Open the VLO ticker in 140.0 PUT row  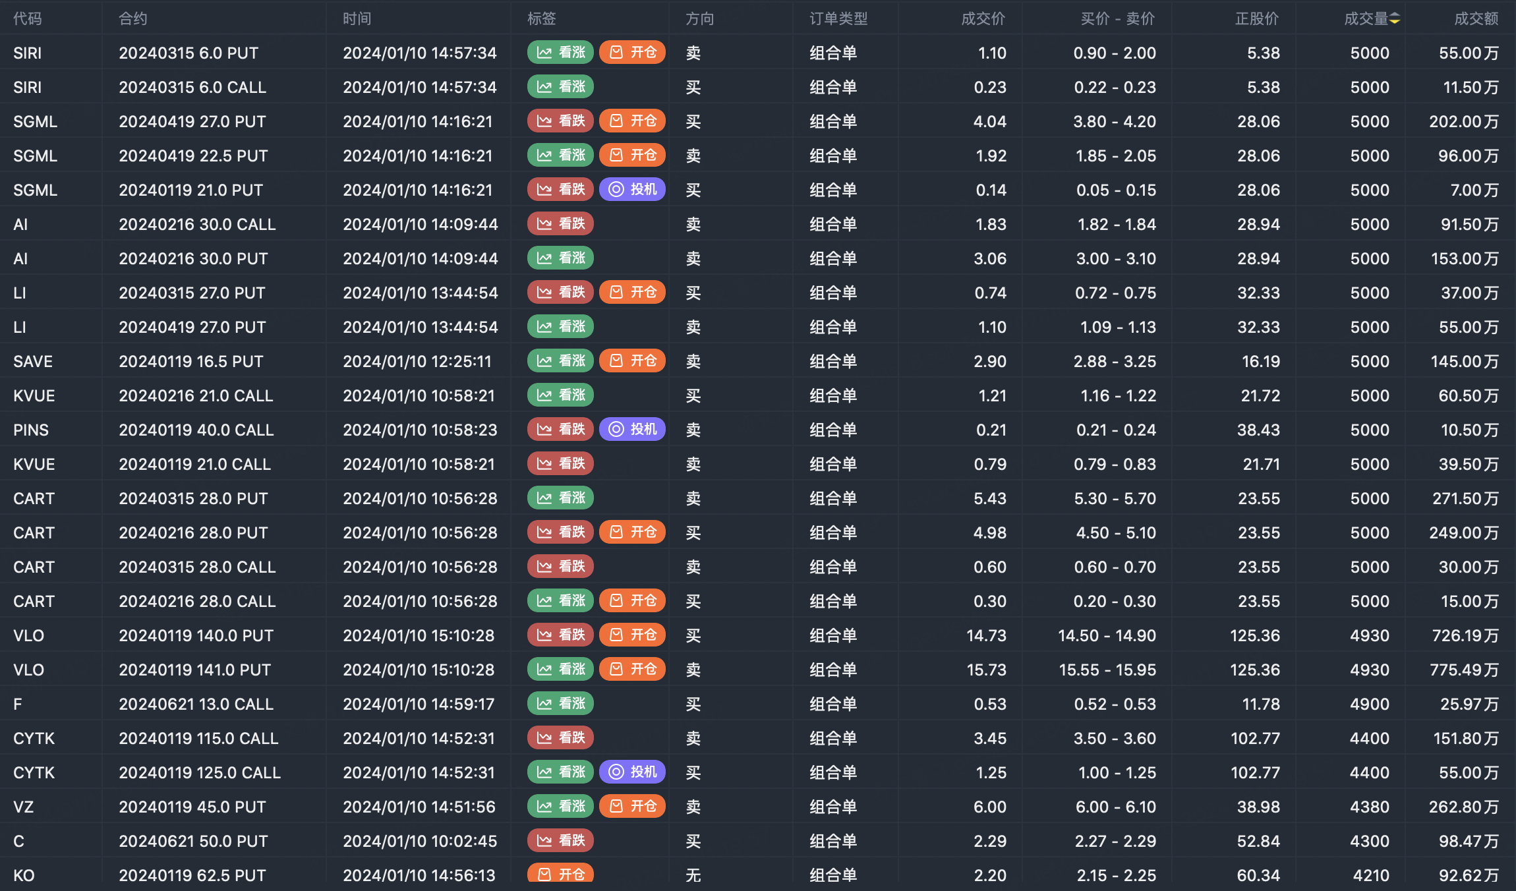(x=28, y=636)
